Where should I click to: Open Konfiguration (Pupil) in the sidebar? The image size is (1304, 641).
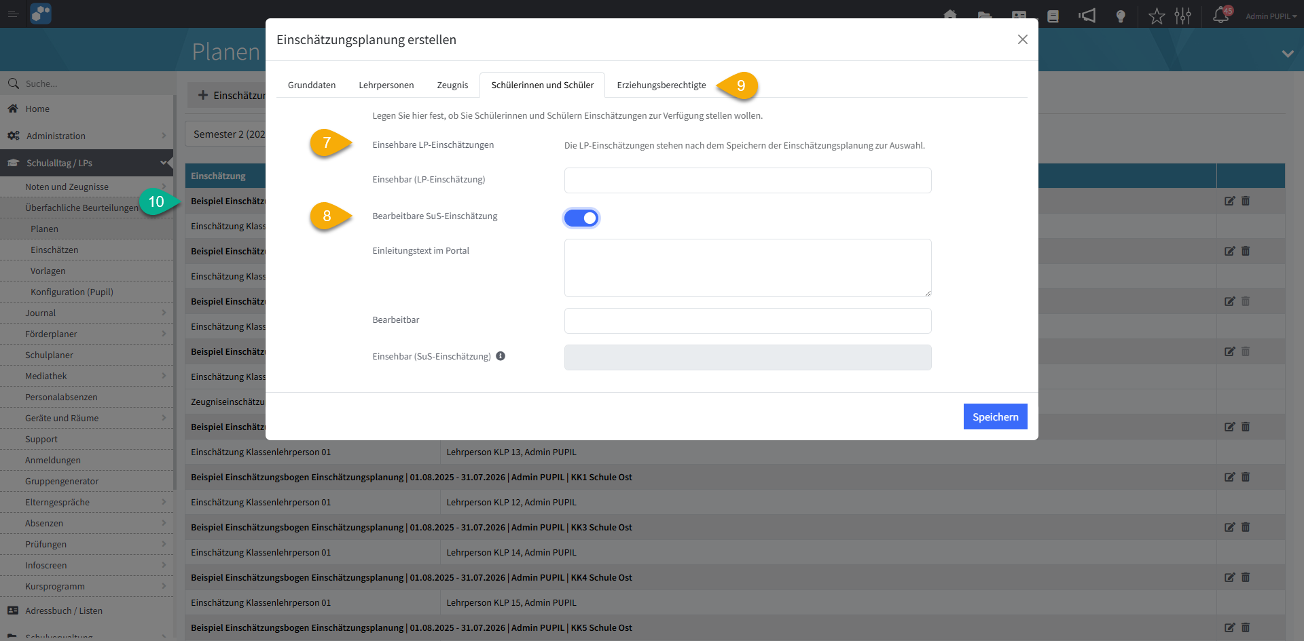pyautogui.click(x=72, y=292)
